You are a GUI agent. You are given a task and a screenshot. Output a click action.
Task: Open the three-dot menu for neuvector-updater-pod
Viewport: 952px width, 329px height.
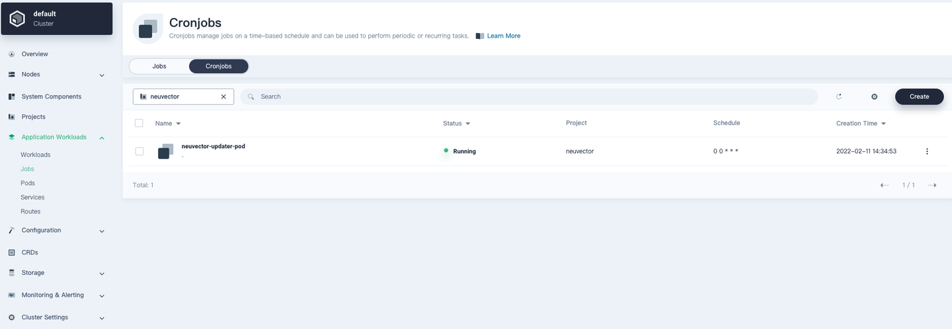[x=927, y=151]
